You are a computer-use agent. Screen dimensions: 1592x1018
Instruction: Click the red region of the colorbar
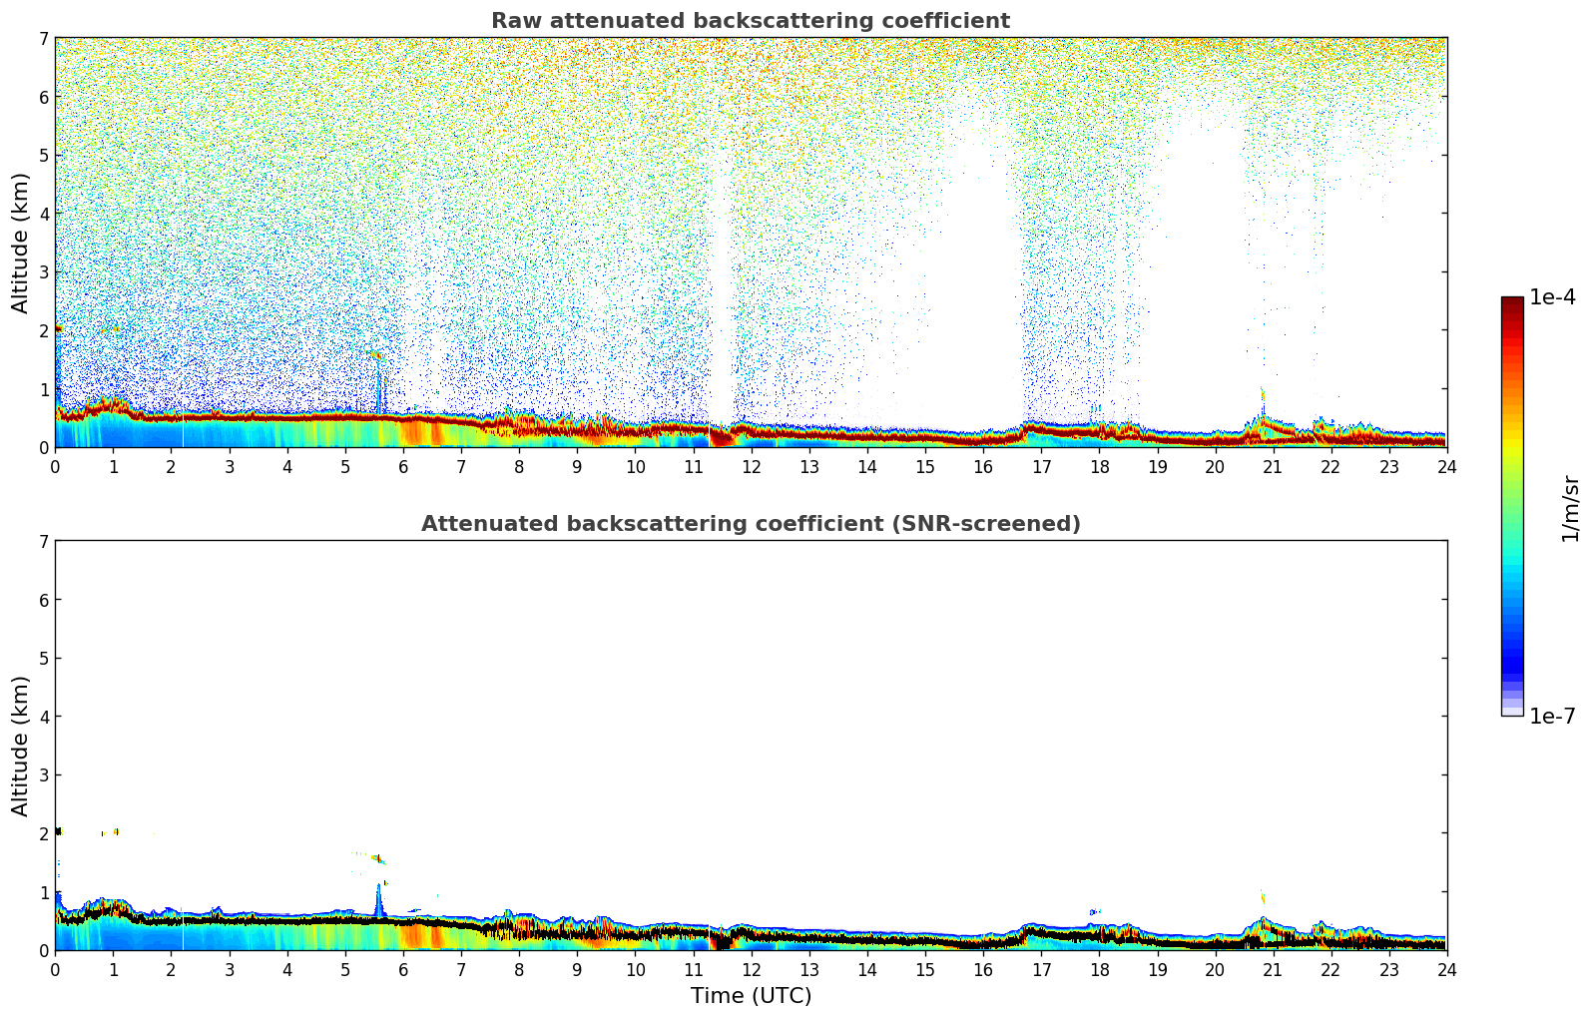(x=1512, y=329)
